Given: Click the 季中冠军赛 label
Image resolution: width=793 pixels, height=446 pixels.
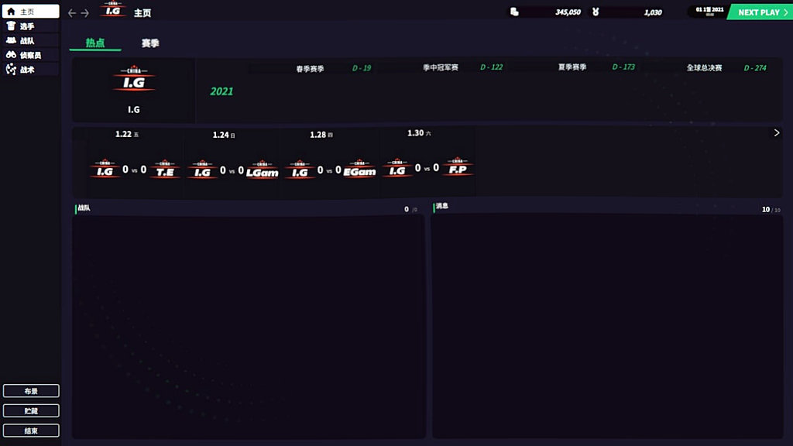Looking at the screenshot, I should (x=441, y=67).
